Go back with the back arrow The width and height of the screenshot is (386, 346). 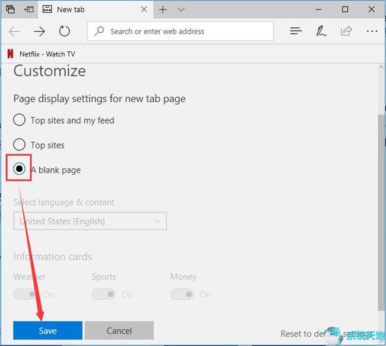click(14, 32)
